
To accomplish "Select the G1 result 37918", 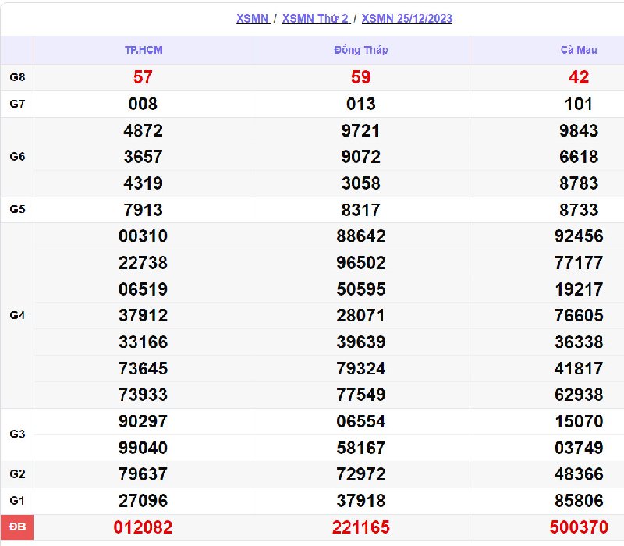I will 360,501.
